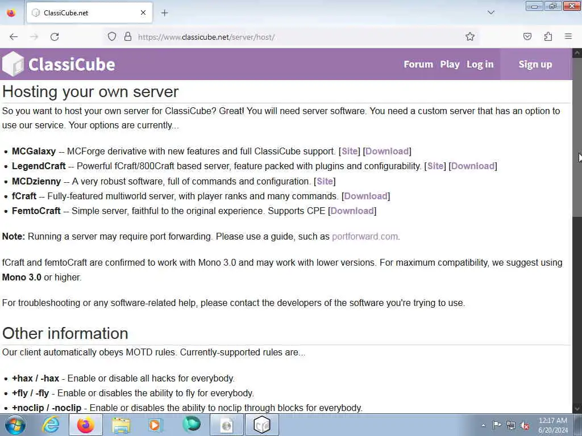
Task: Click the scrollbar up arrow
Action: 577,53
